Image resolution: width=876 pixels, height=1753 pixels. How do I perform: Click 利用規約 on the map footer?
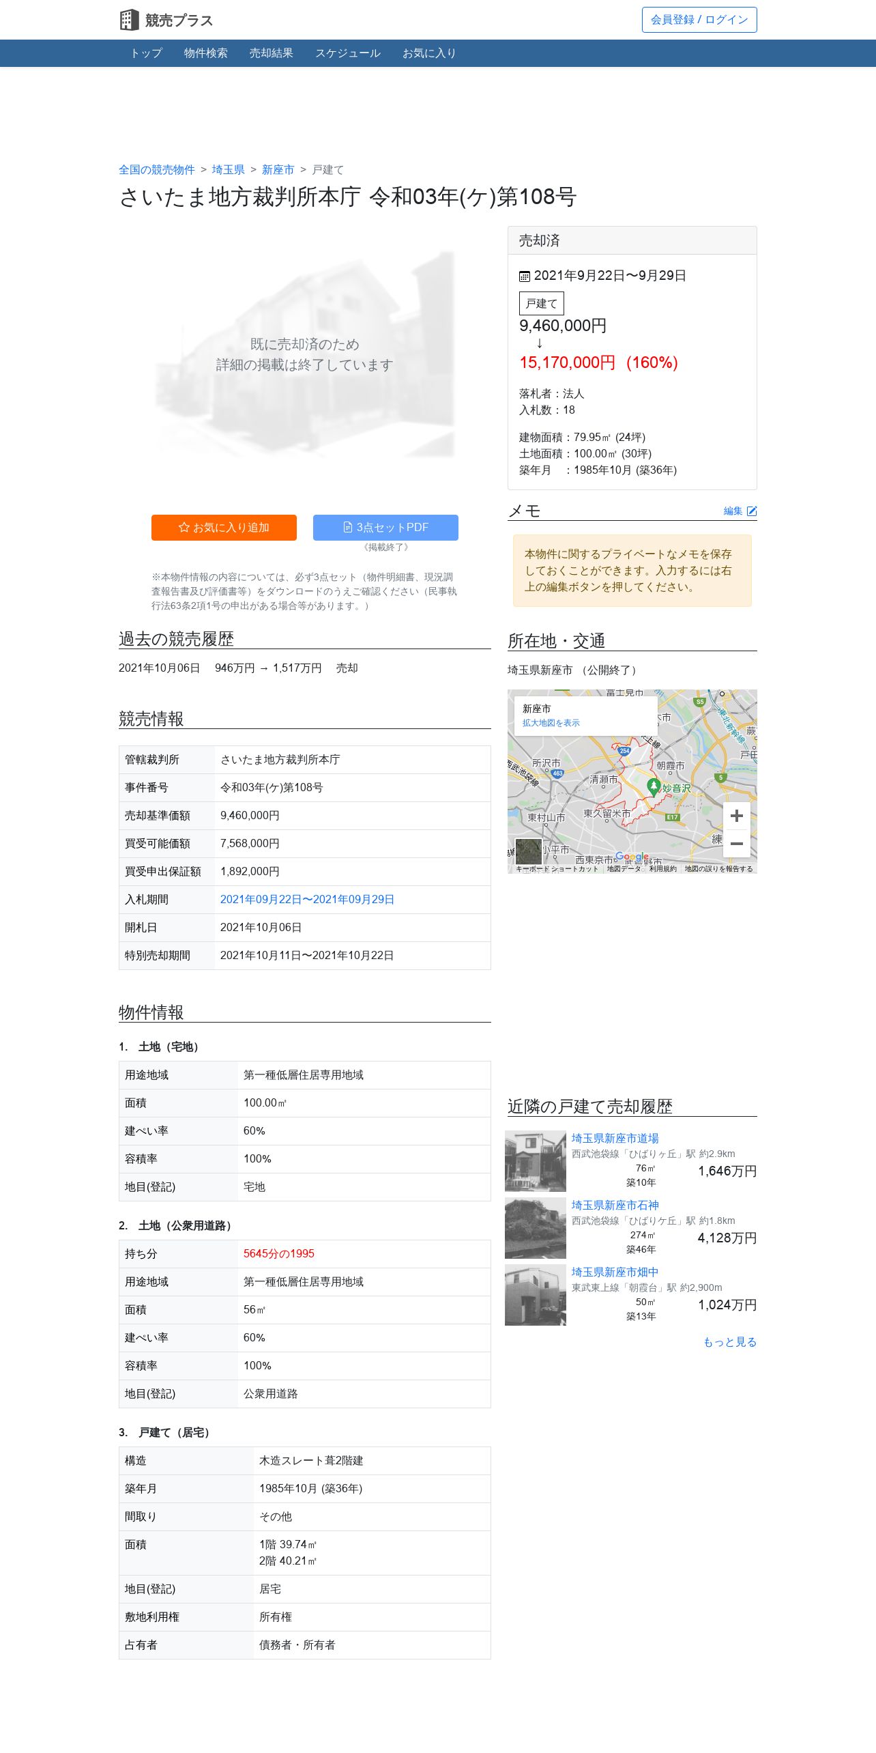click(662, 869)
